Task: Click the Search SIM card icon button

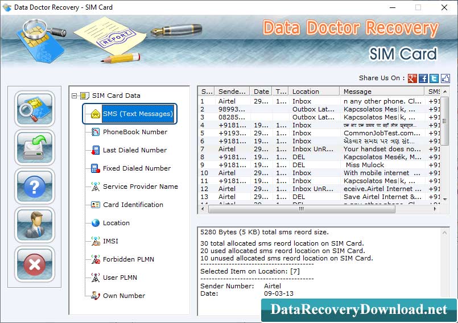Action: pyautogui.click(x=35, y=109)
